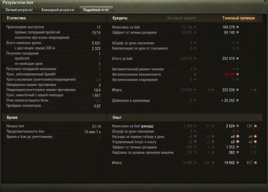Click gold free experience star beside 131
The height and width of the screenshot is (192, 268).
coord(255,126)
